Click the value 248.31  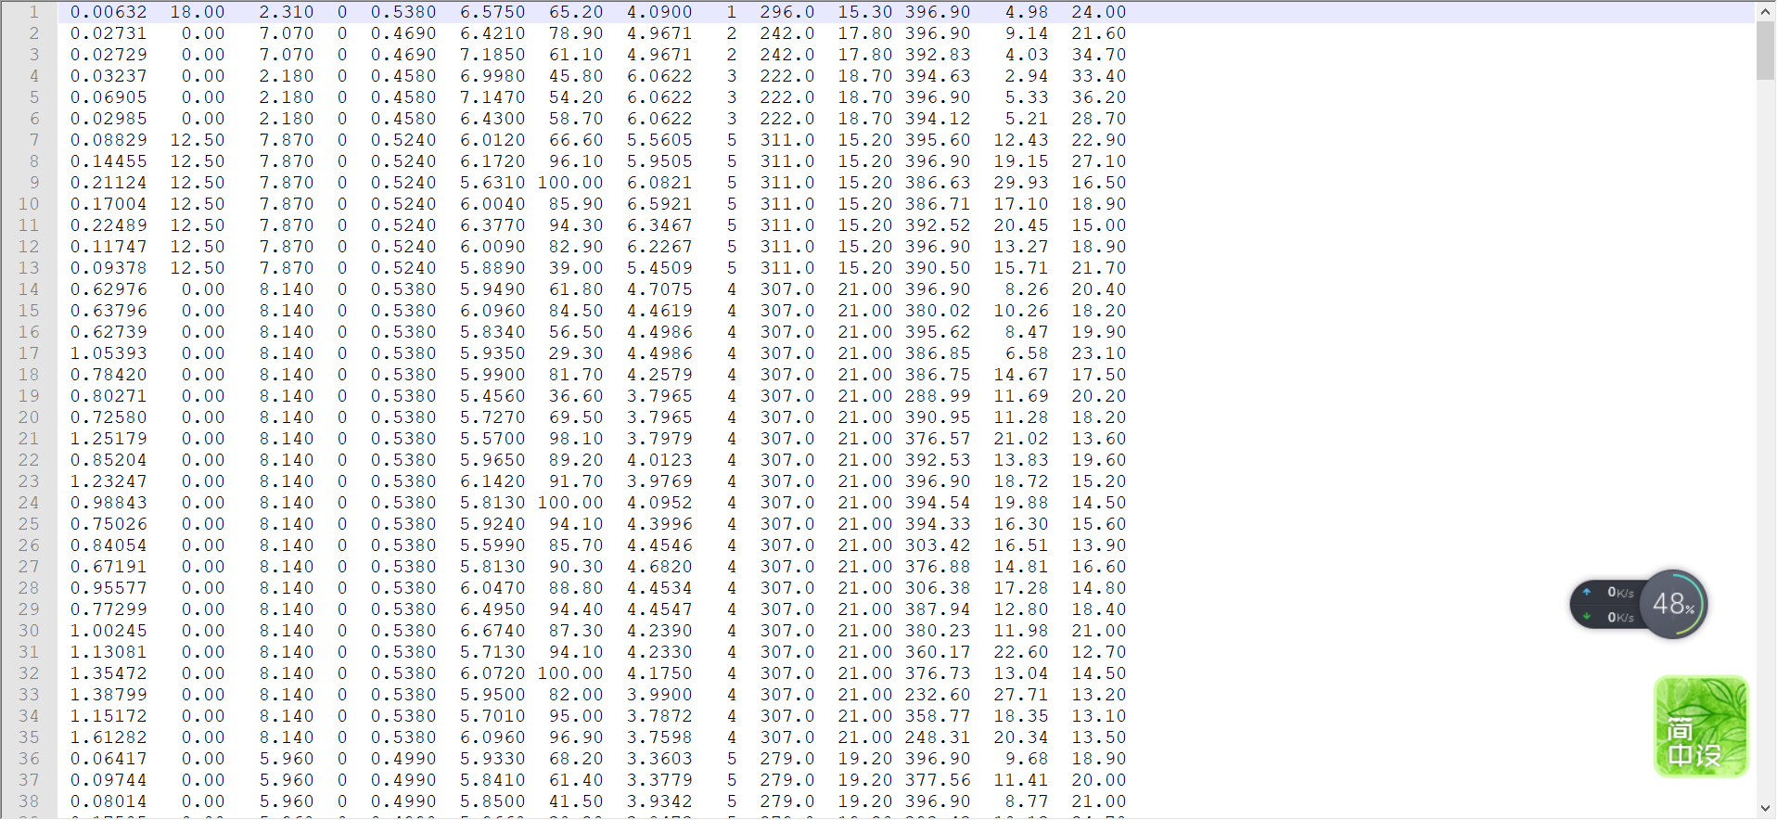pos(938,737)
